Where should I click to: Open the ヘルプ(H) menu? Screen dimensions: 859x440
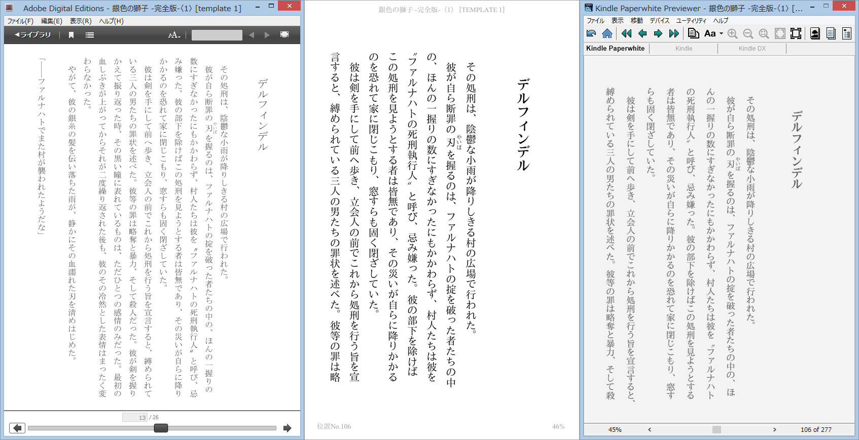(x=111, y=21)
